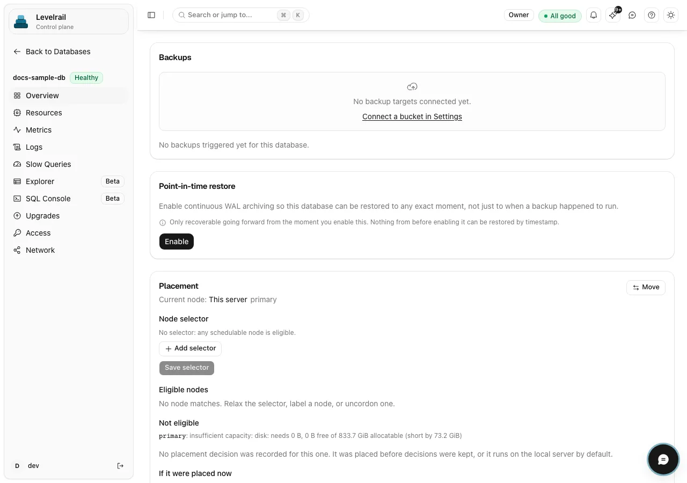Click the Beta badge beside Explorer

[113, 181]
